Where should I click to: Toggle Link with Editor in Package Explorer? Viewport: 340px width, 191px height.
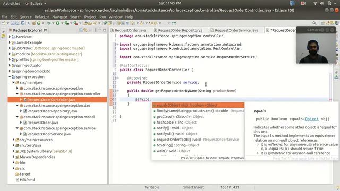pyautogui.click(x=86, y=30)
